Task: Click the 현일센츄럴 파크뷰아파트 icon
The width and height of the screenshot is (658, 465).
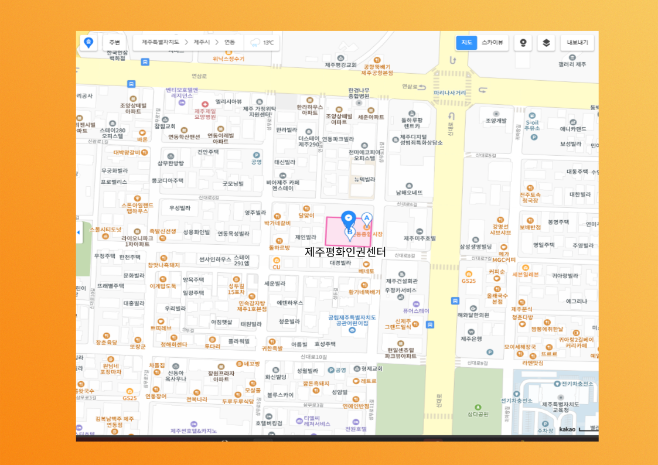Action: point(401,343)
